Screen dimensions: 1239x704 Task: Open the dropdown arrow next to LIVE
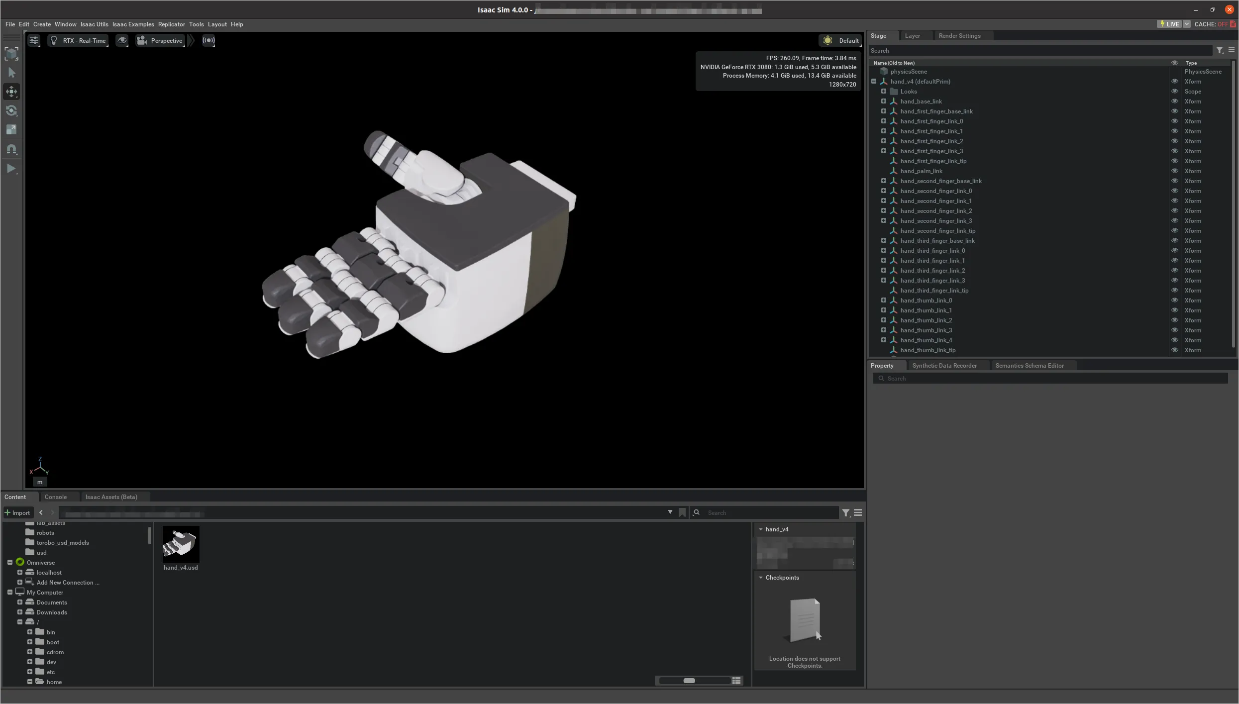(1187, 24)
